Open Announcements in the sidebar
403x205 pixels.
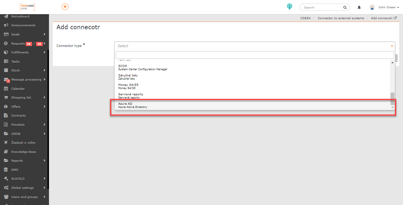[23, 25]
